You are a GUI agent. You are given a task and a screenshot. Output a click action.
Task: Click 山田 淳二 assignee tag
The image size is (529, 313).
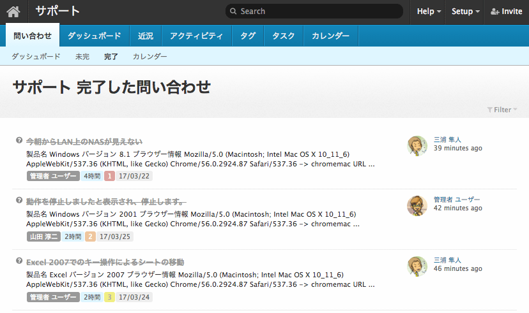[x=43, y=237]
